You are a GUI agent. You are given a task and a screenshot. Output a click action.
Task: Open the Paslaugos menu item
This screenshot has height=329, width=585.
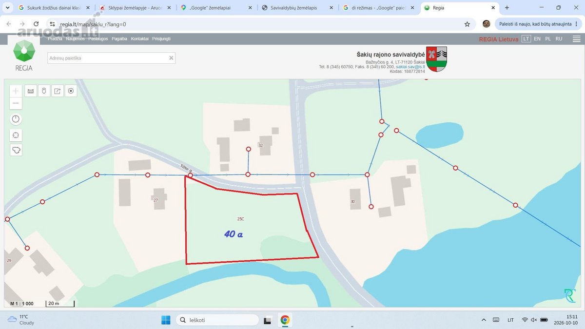click(98, 39)
